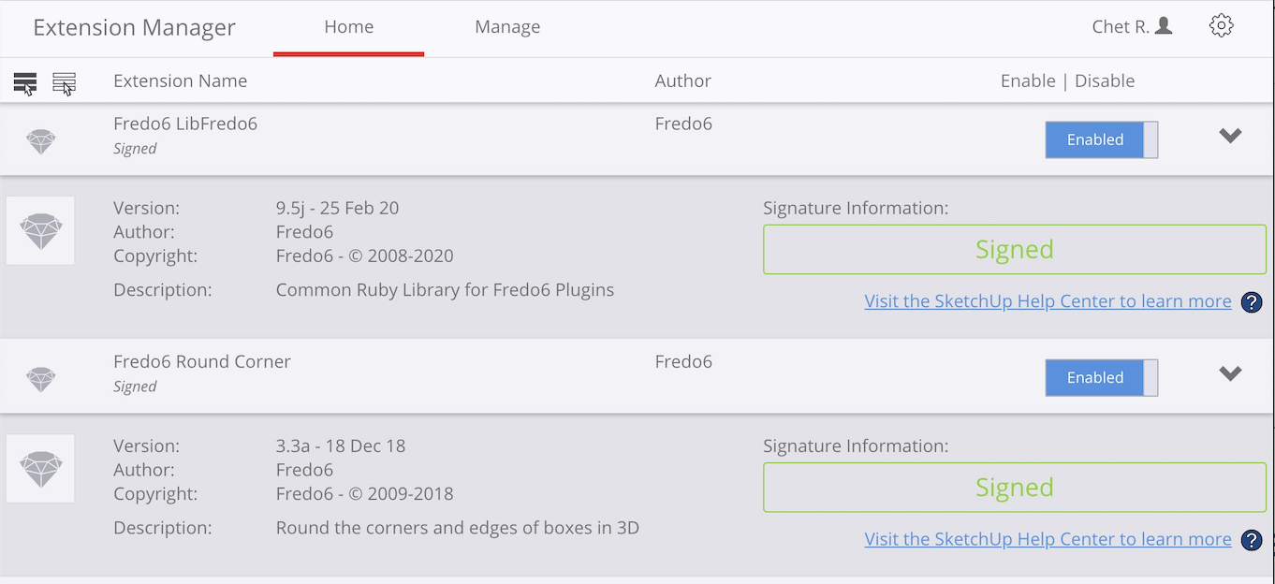
Task: Click the select all extensions icon
Action: (x=25, y=83)
